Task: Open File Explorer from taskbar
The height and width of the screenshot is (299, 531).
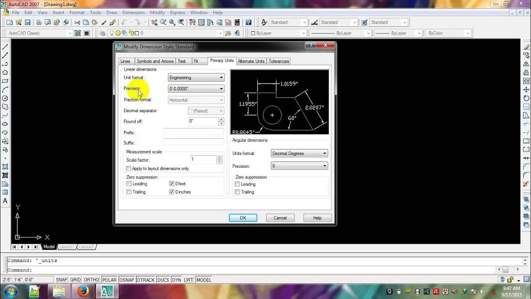Action: pos(59,291)
